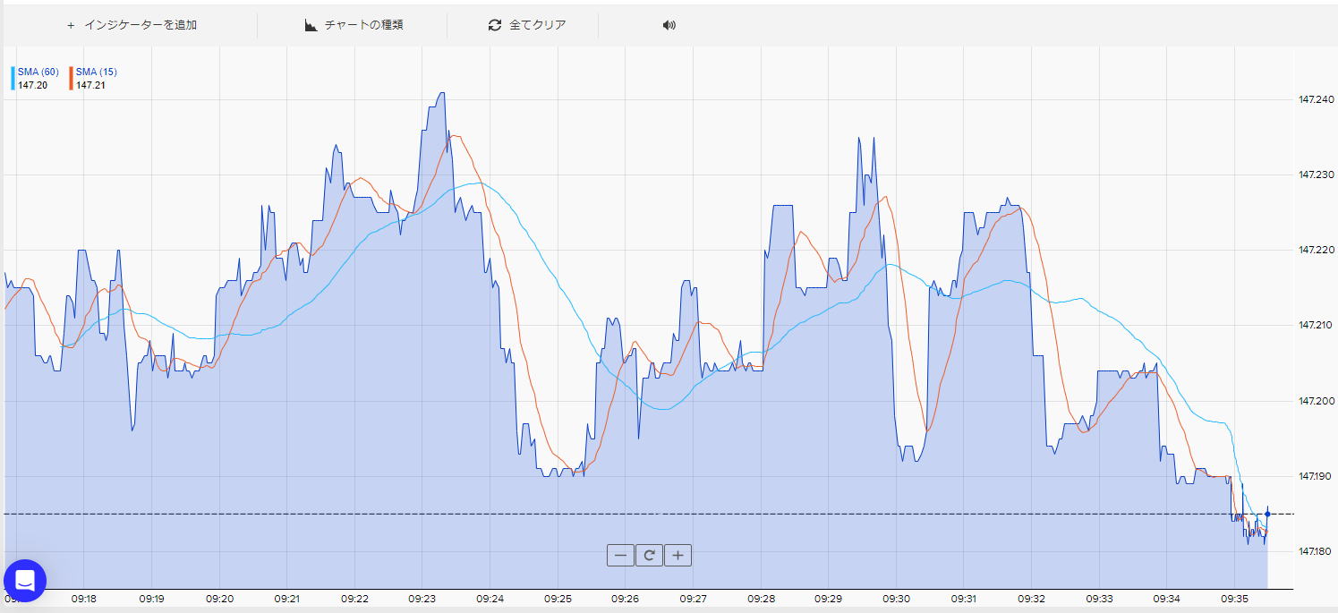Image resolution: width=1338 pixels, height=613 pixels.
Task: Click the current price dot on the dashed line
Action: [x=1267, y=514]
